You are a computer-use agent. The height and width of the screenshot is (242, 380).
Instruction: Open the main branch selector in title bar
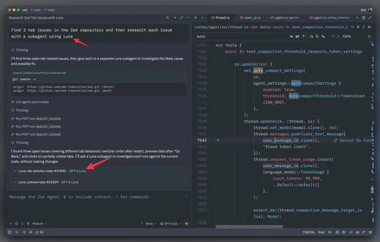(x=50, y=10)
